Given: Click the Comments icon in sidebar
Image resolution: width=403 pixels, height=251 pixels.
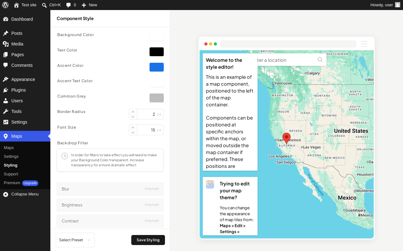Looking at the screenshot, I should click(6, 65).
